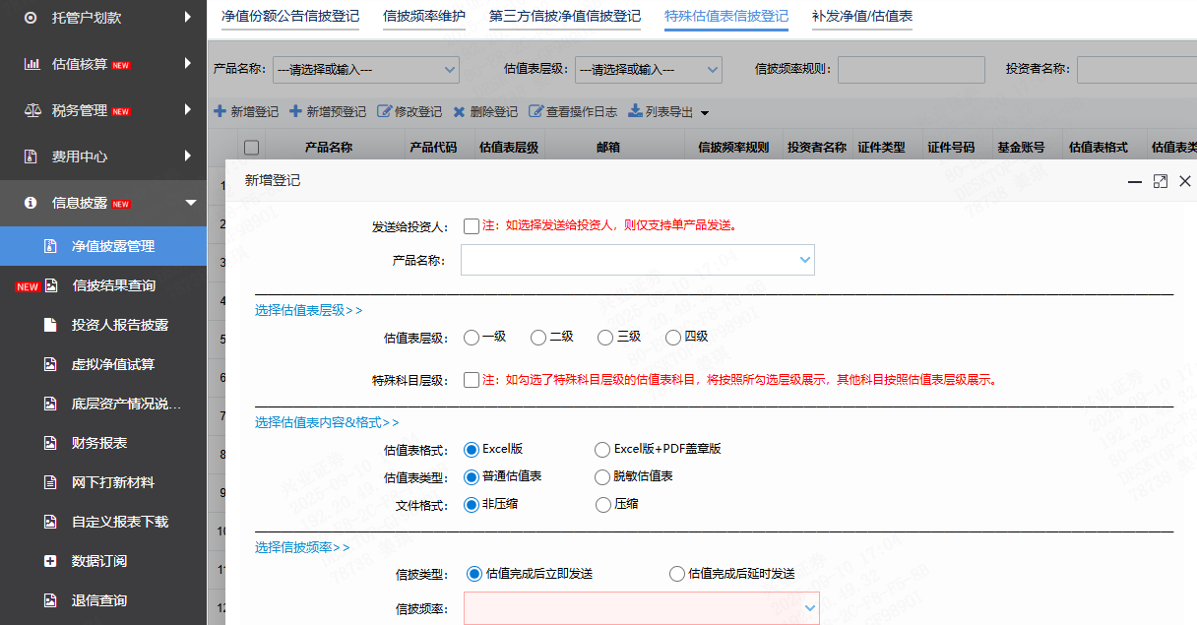Open the 信披频率 dropdown
1197x625 pixels.
(x=641, y=609)
